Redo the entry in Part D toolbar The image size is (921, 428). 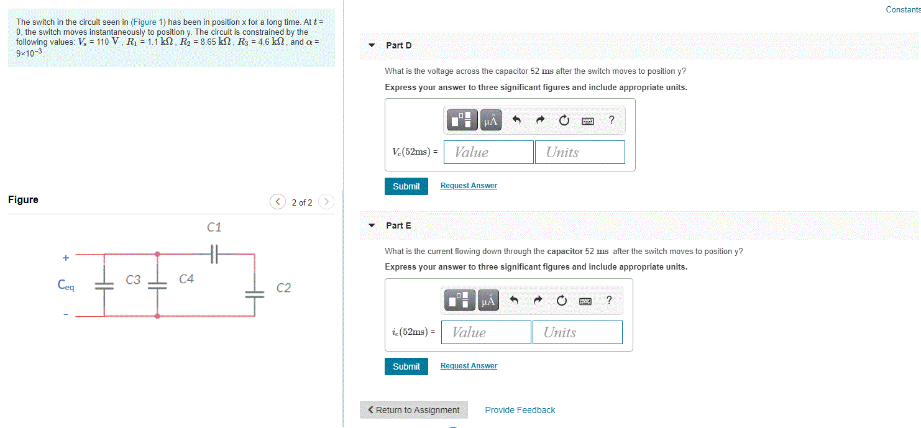[x=539, y=120]
